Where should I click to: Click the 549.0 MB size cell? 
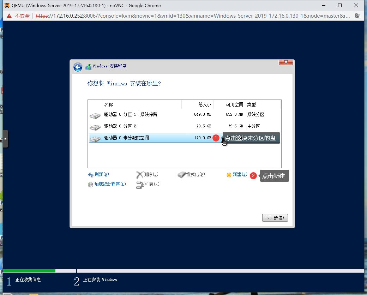[203, 114]
